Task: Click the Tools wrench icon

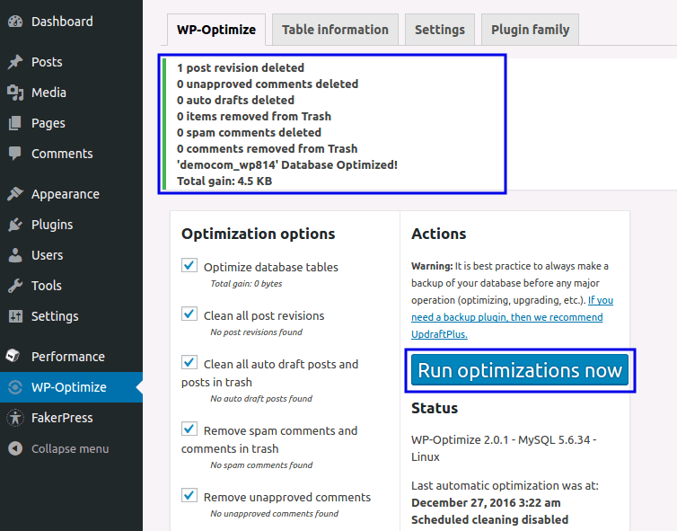Action: tap(15, 286)
